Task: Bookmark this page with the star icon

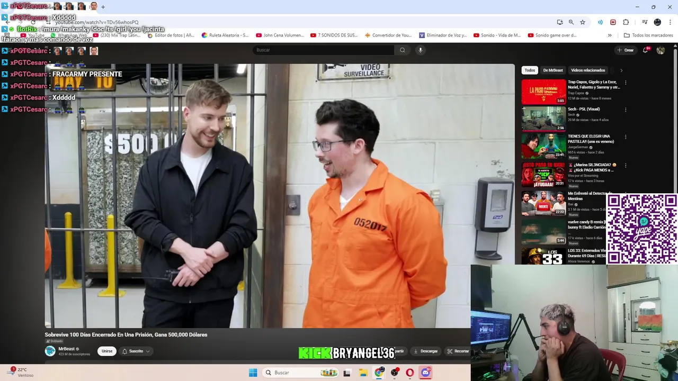Action: [x=583, y=22]
